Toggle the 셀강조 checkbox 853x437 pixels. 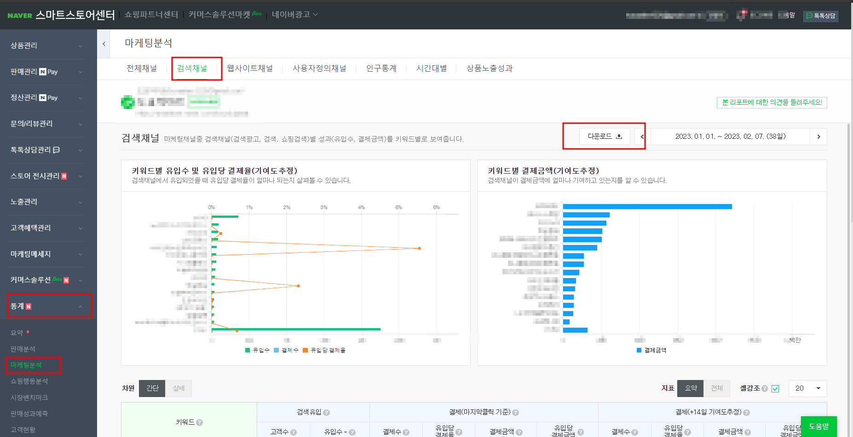775,389
